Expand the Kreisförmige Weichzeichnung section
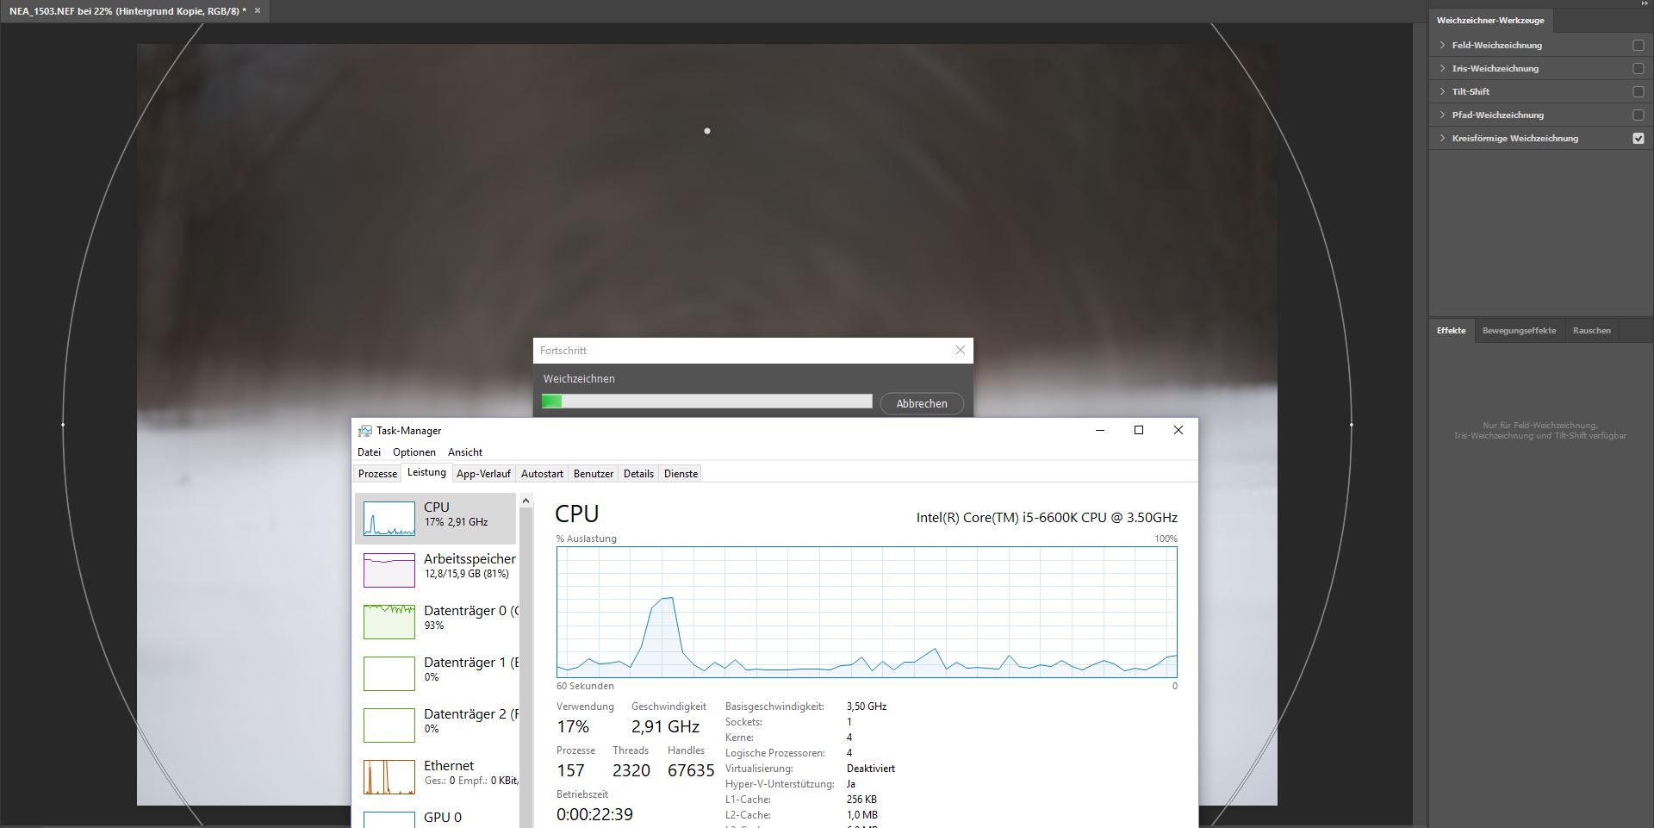Image resolution: width=1654 pixels, height=828 pixels. click(1442, 138)
